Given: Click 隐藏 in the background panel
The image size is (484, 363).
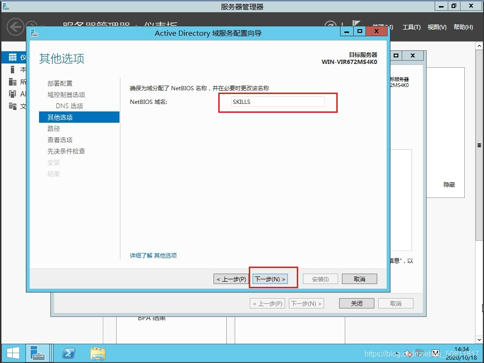Looking at the screenshot, I should coord(449,185).
